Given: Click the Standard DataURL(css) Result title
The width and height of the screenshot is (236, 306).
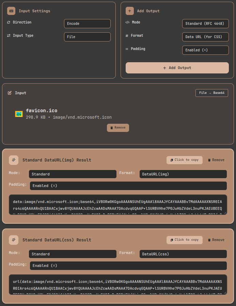Looking at the screenshot, I should (x=57, y=240).
